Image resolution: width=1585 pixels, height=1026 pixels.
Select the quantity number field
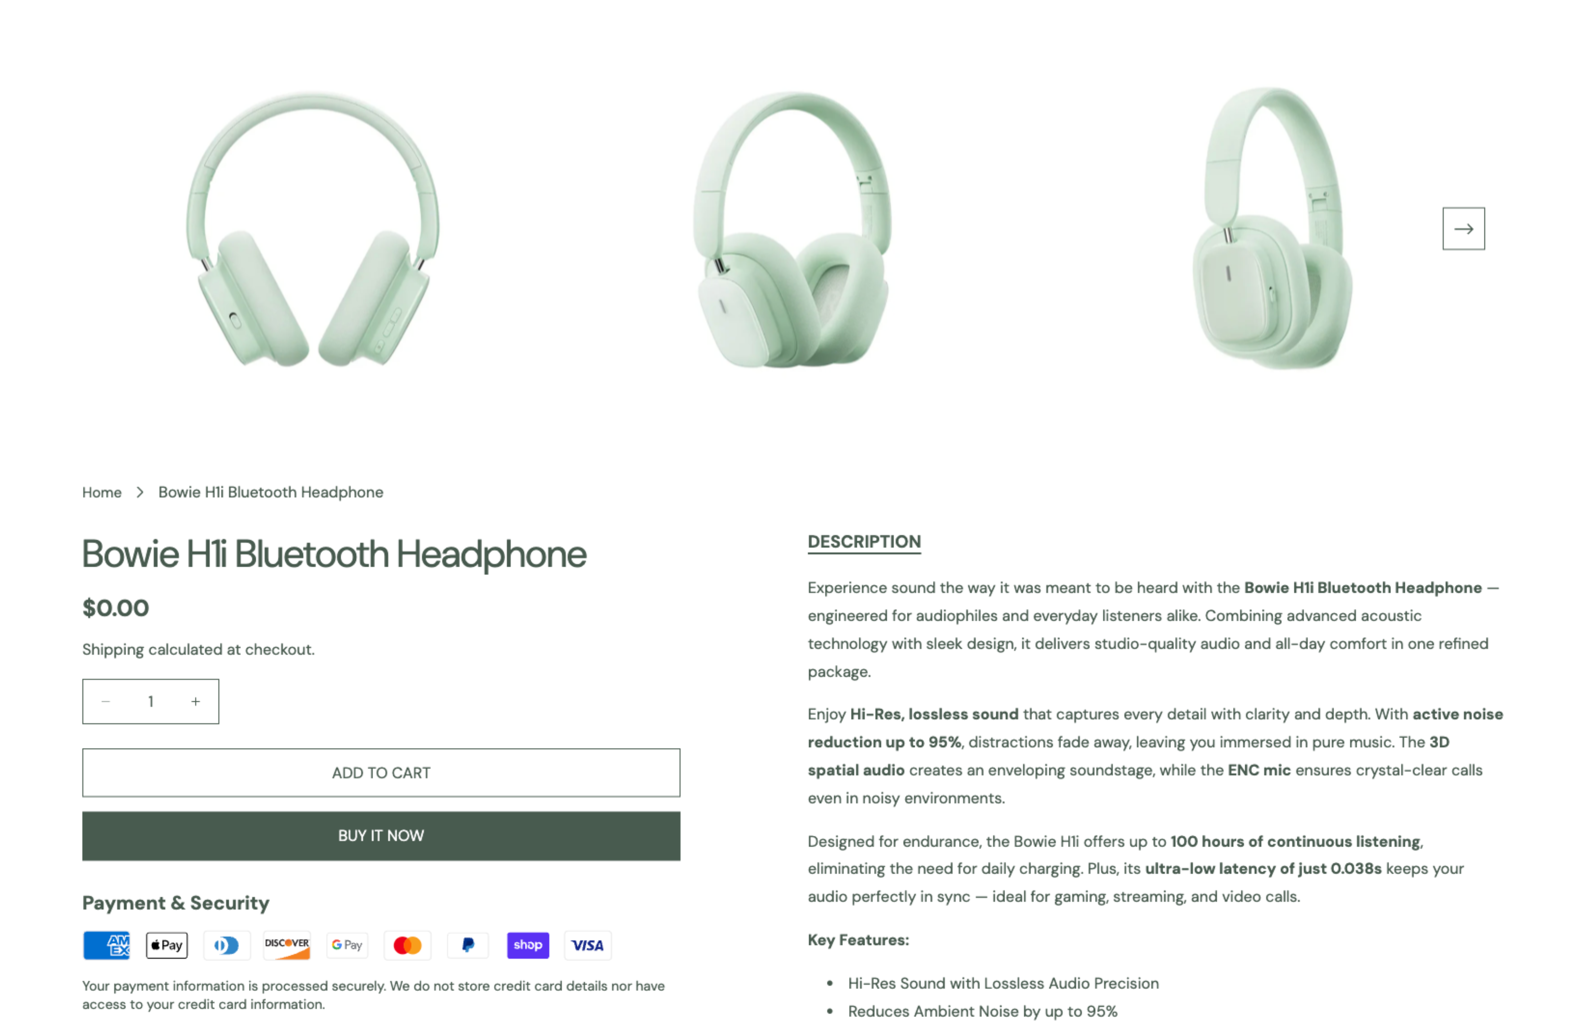pyautogui.click(x=150, y=701)
